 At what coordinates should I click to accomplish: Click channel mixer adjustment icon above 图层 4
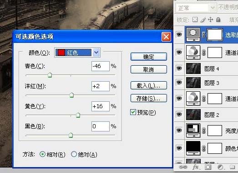(x=193, y=52)
